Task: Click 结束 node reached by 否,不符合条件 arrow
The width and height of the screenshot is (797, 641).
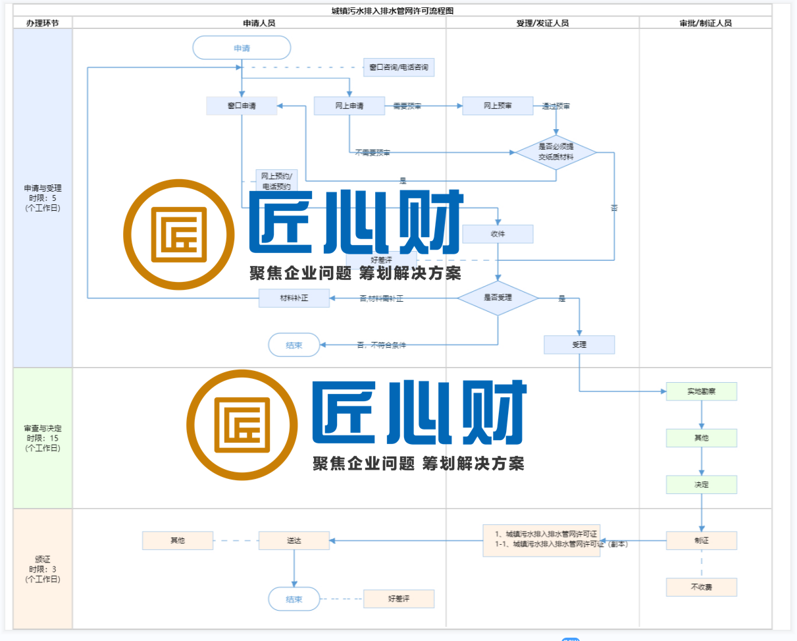Action: [294, 345]
